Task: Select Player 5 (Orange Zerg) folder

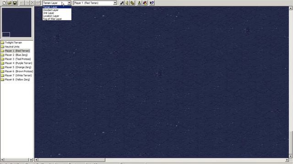Action: 16,67
